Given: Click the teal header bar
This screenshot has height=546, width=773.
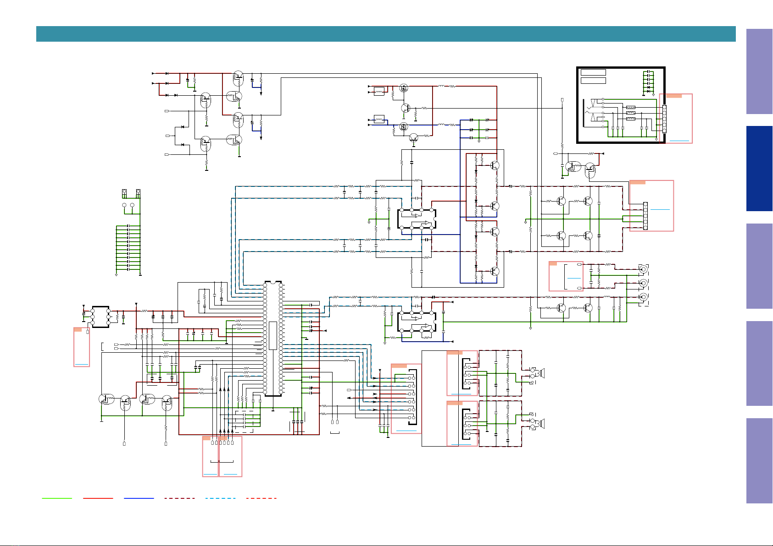Looking at the screenshot, I should click(x=386, y=34).
